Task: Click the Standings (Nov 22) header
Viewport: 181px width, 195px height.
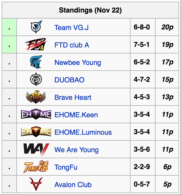Action: tap(90, 10)
